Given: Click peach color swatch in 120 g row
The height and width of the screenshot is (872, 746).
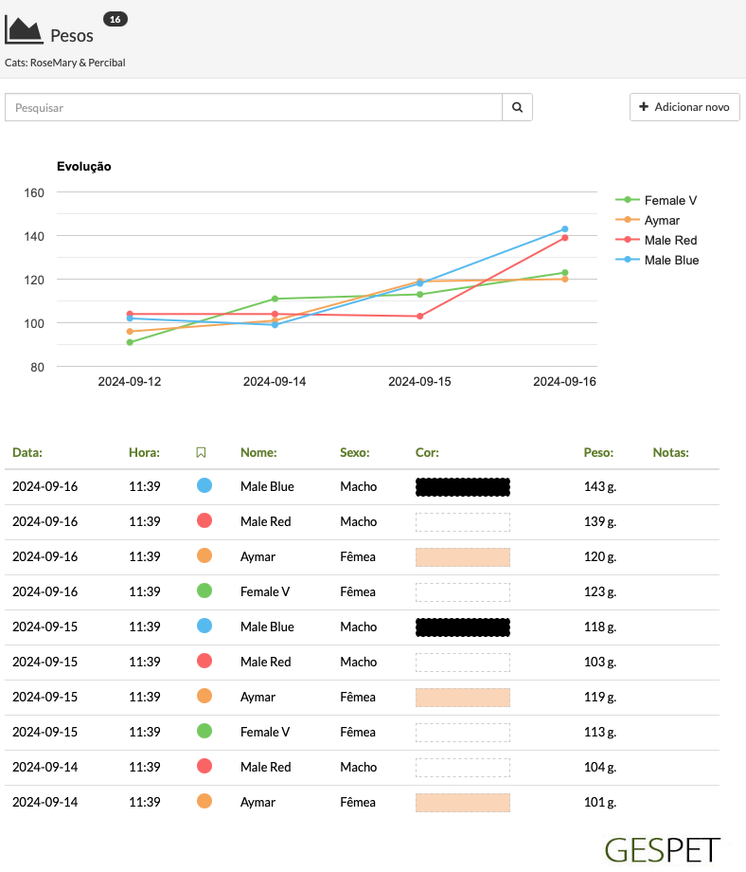Looking at the screenshot, I should pyautogui.click(x=463, y=557).
